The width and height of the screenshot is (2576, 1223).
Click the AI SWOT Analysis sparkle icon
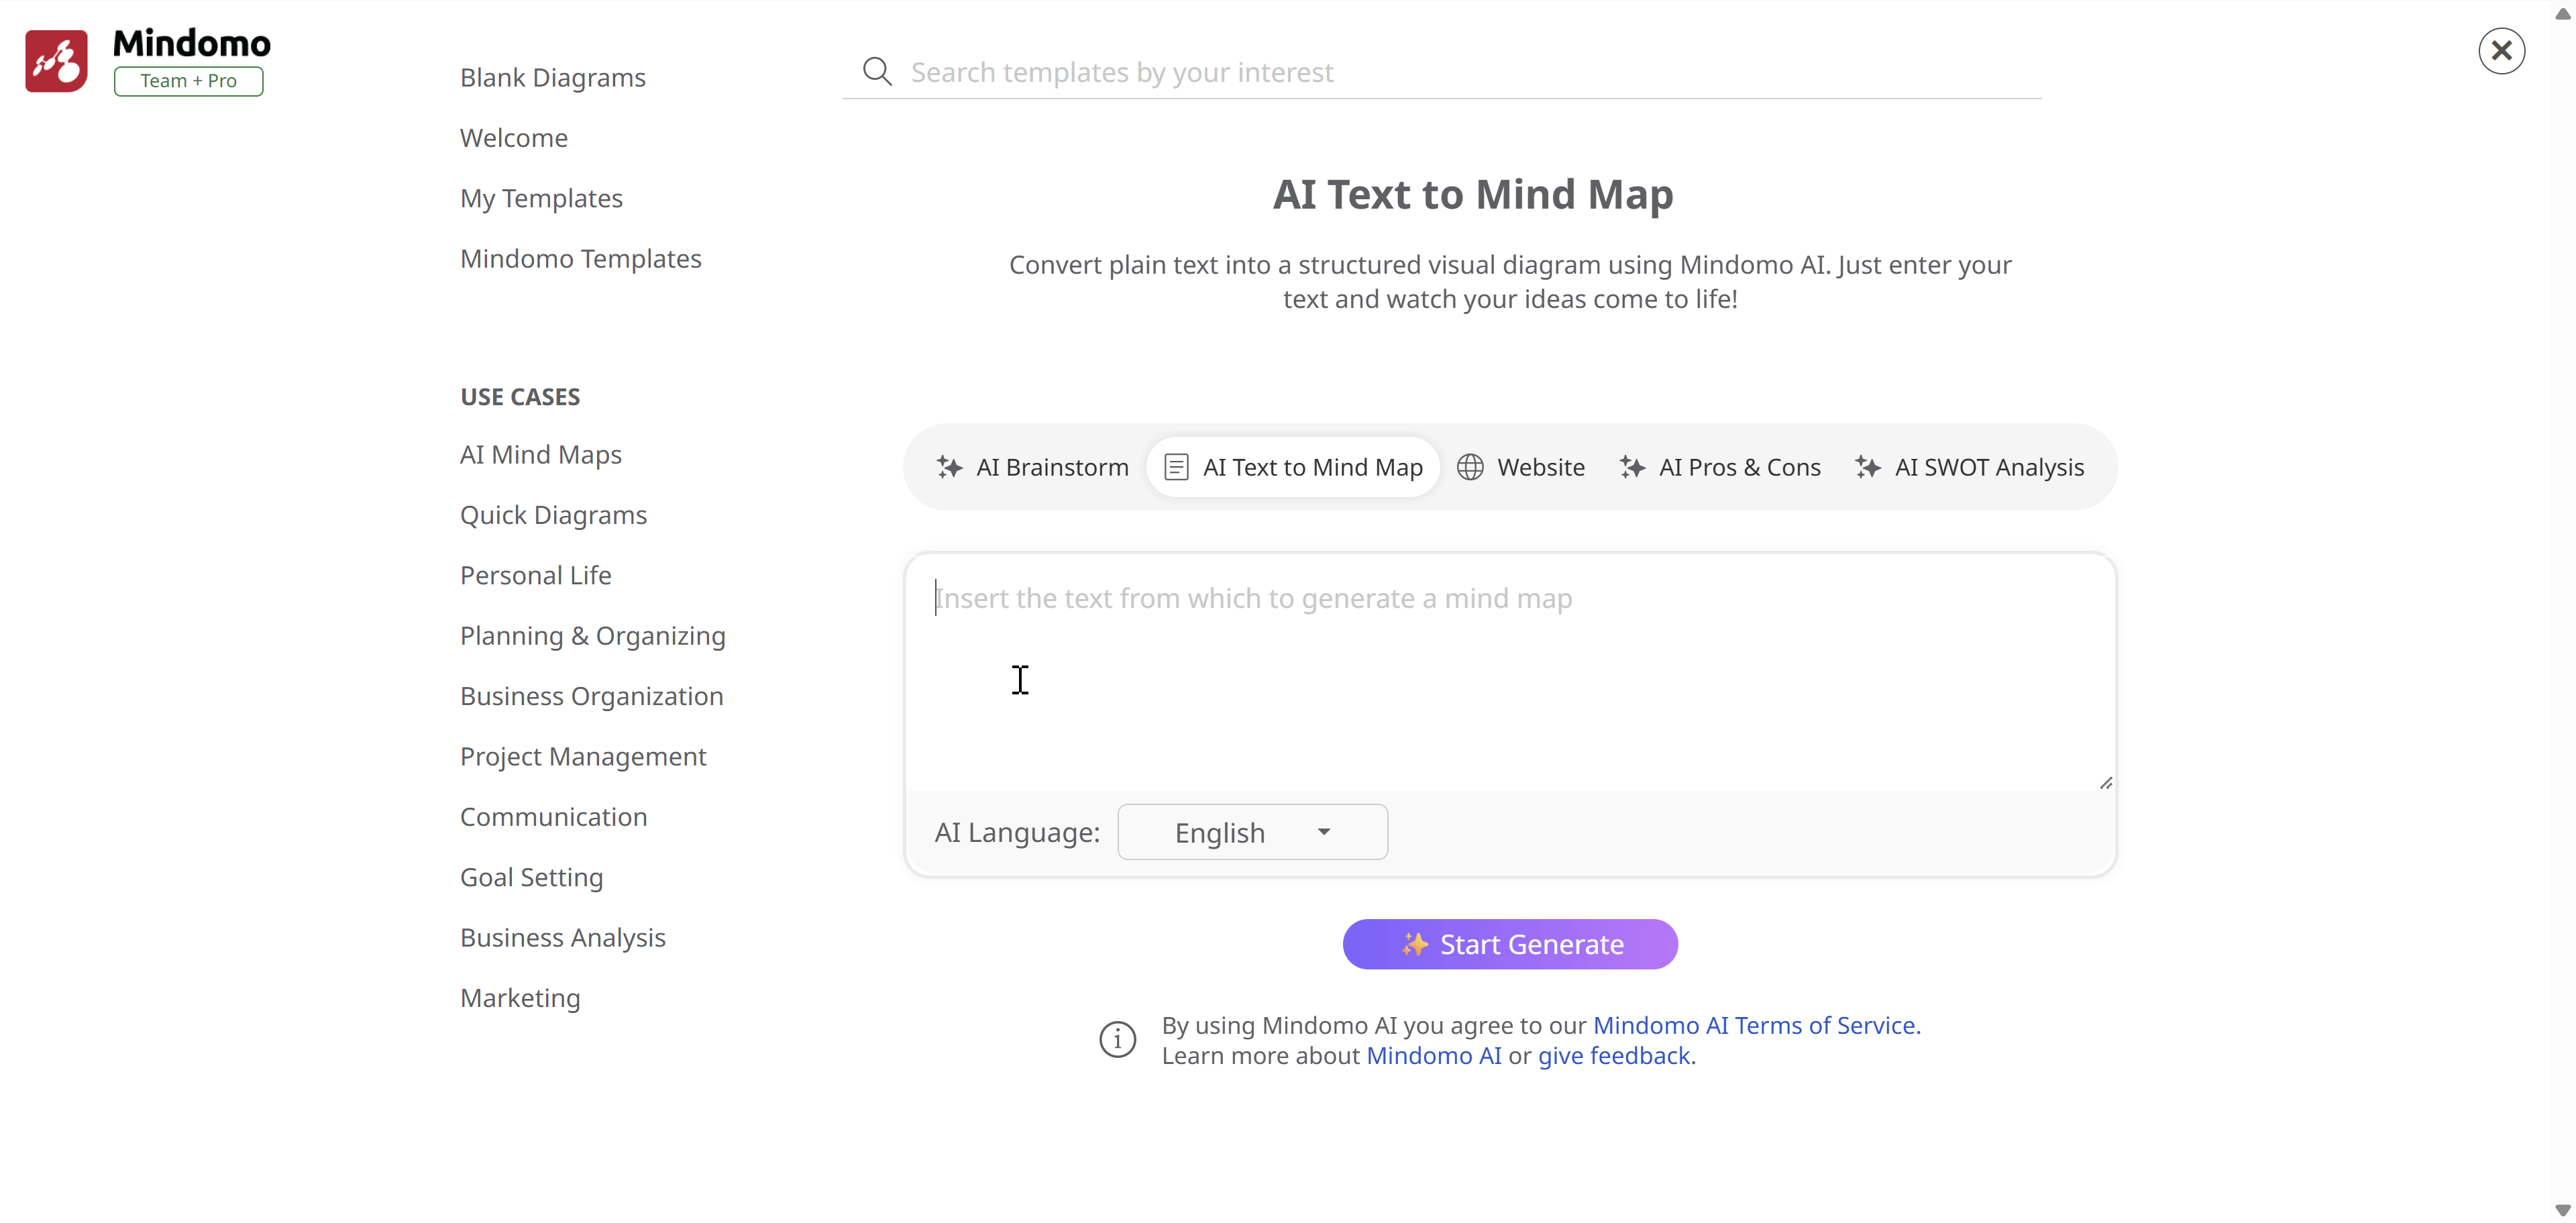[1868, 467]
